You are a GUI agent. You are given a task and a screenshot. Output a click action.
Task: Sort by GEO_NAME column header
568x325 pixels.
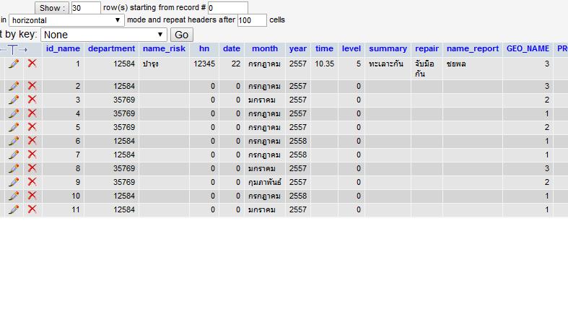[528, 48]
